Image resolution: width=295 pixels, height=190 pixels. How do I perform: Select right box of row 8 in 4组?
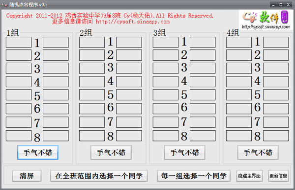coord(276,136)
